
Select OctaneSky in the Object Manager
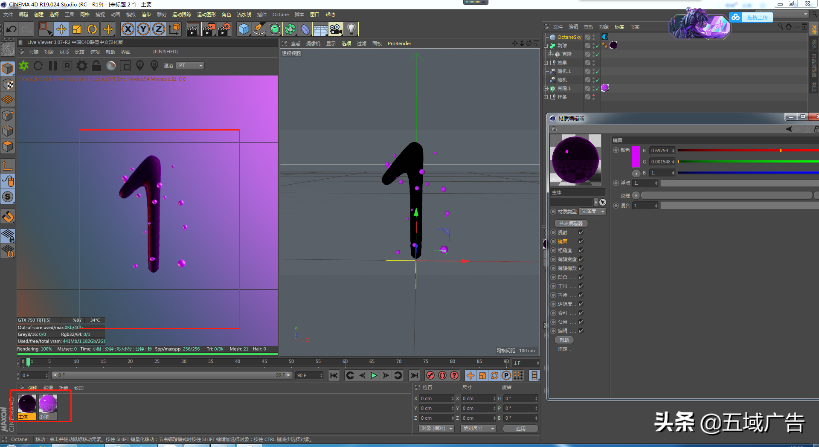coord(569,37)
